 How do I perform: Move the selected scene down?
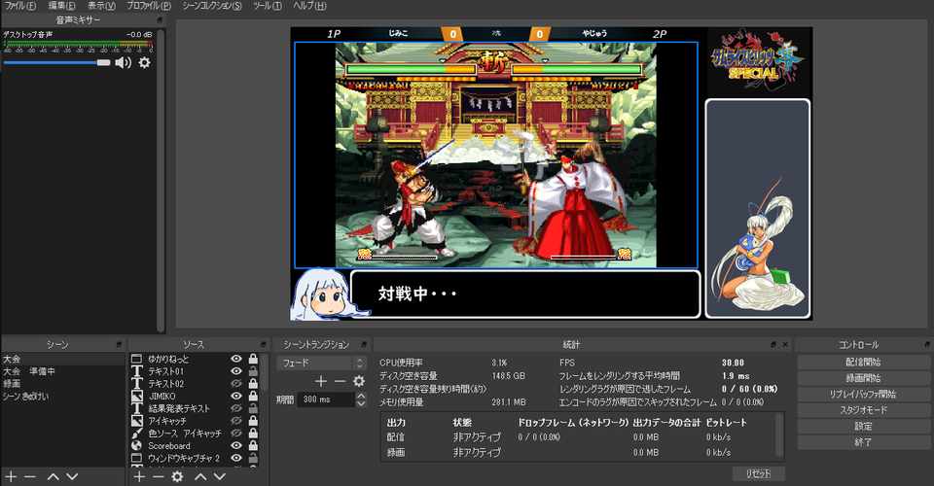[72, 476]
